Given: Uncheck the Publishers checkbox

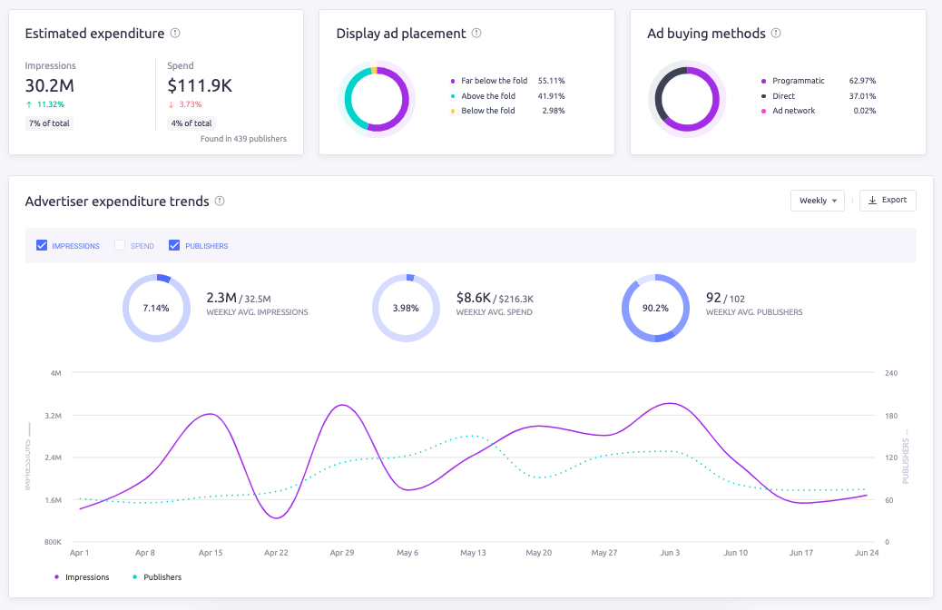Looking at the screenshot, I should [174, 245].
